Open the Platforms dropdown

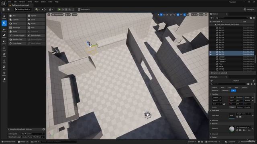coord(84,10)
